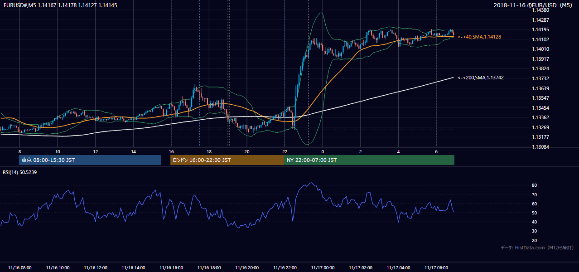
Task: Click the 11/16 20:00 timestamp
Action: coord(247,268)
